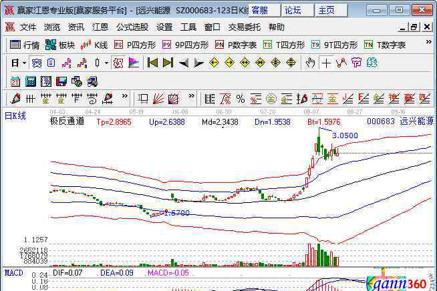The image size is (437, 291).
Task: Toggle the wave 3 indicator icon
Action: click(66, 63)
